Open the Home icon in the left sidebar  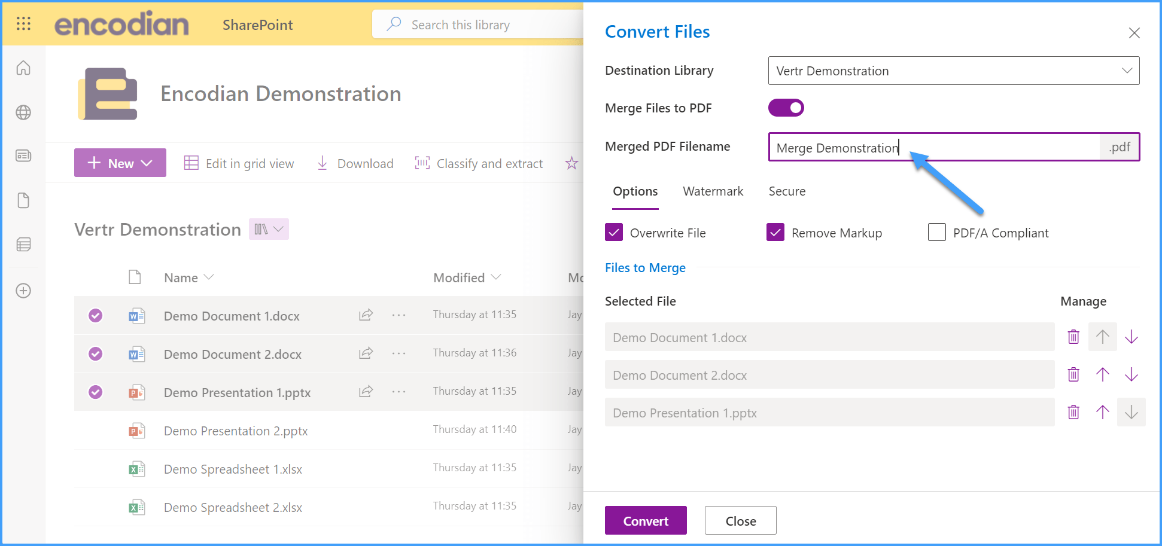[23, 68]
